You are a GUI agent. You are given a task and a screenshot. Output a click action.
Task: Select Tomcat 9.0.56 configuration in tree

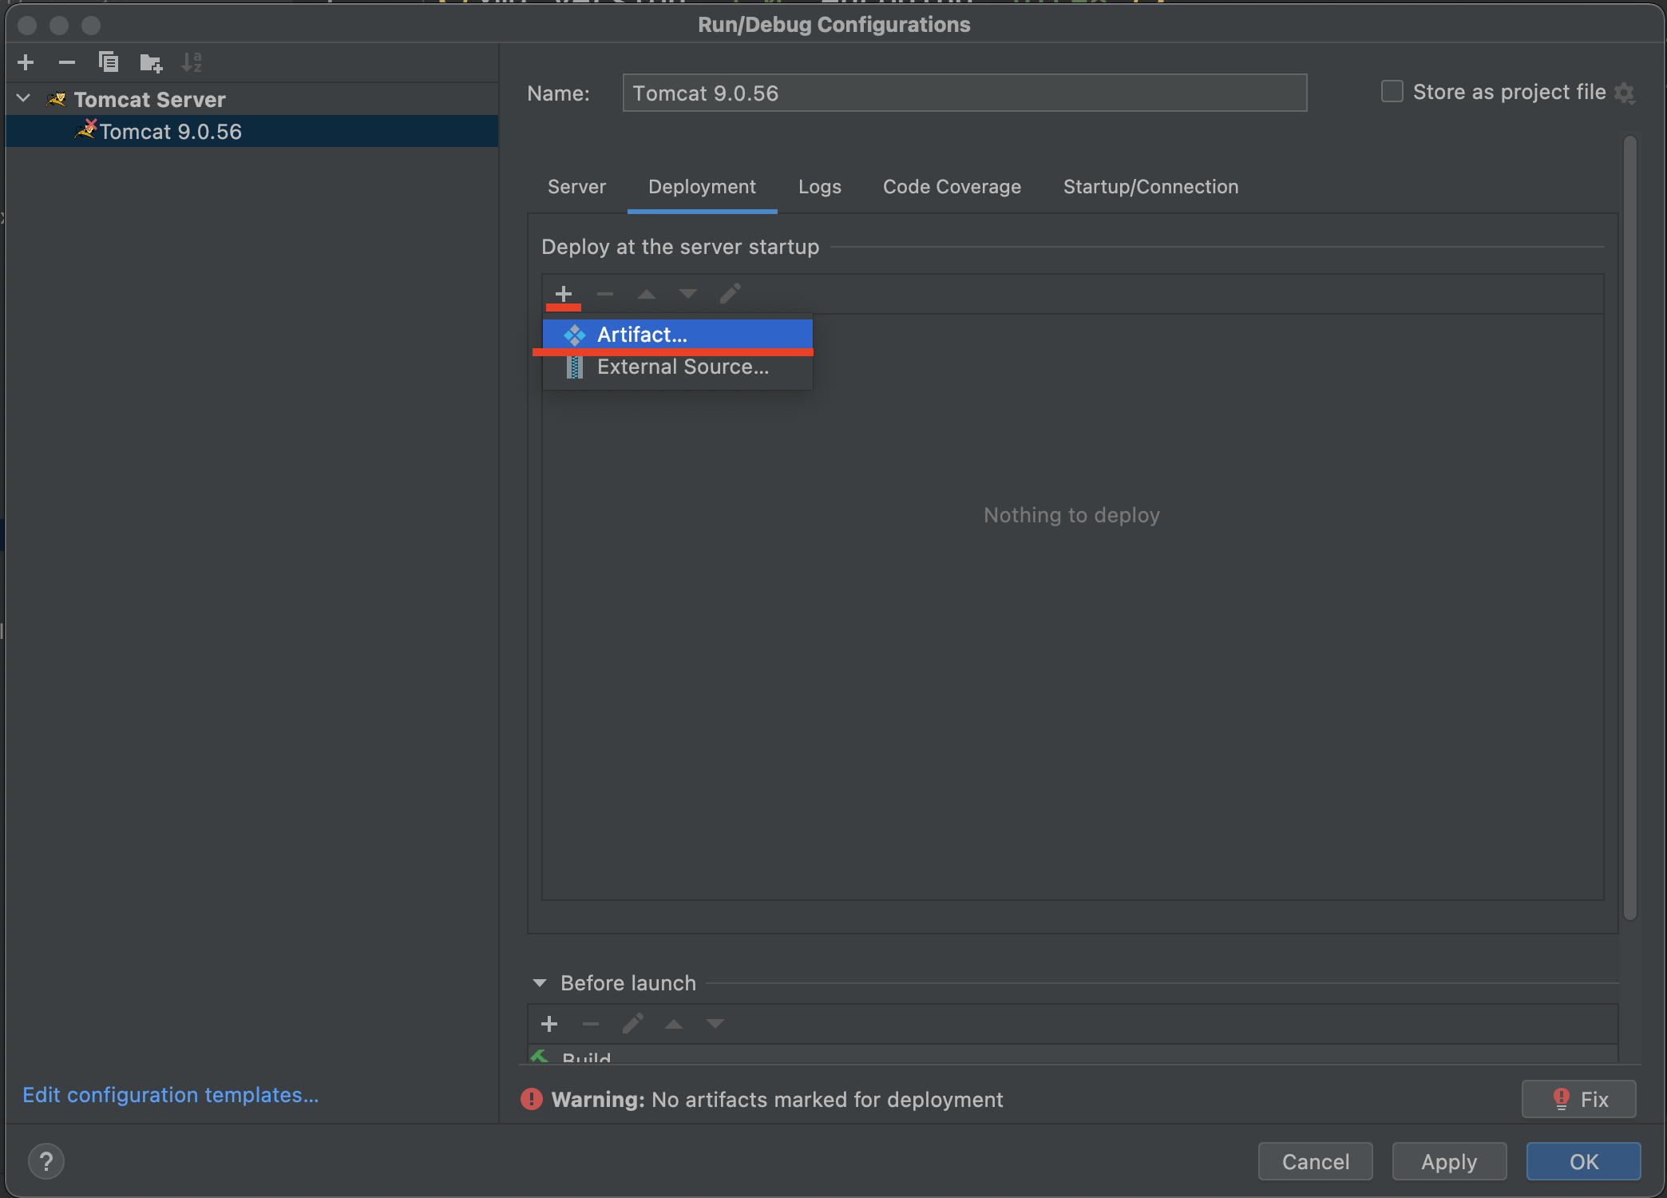(x=170, y=132)
